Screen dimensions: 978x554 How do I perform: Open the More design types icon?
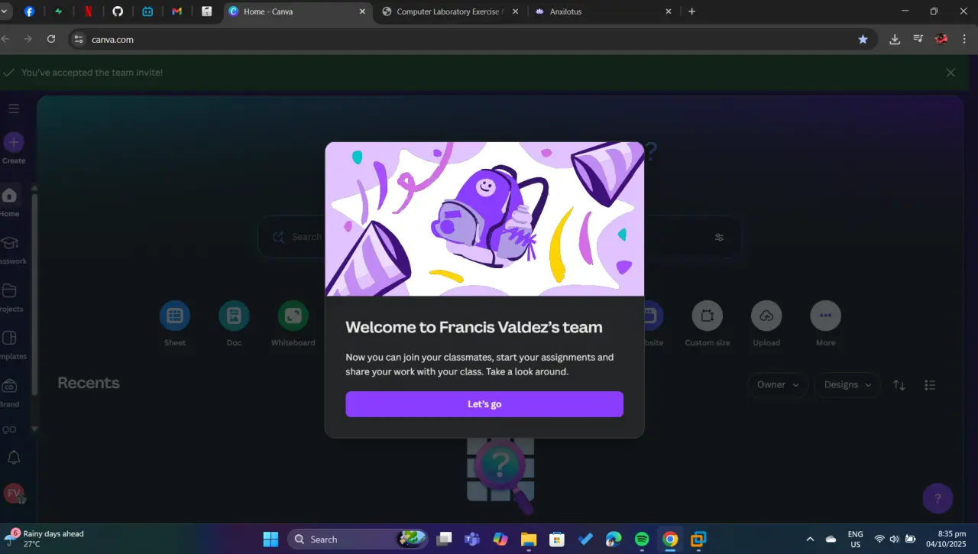[825, 316]
